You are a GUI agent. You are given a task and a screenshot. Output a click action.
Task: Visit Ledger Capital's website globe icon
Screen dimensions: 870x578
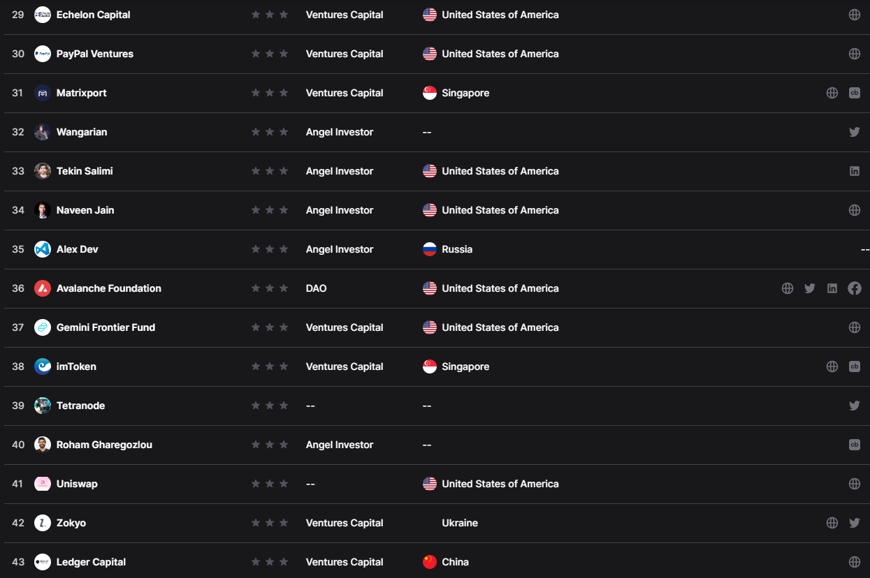click(x=854, y=562)
